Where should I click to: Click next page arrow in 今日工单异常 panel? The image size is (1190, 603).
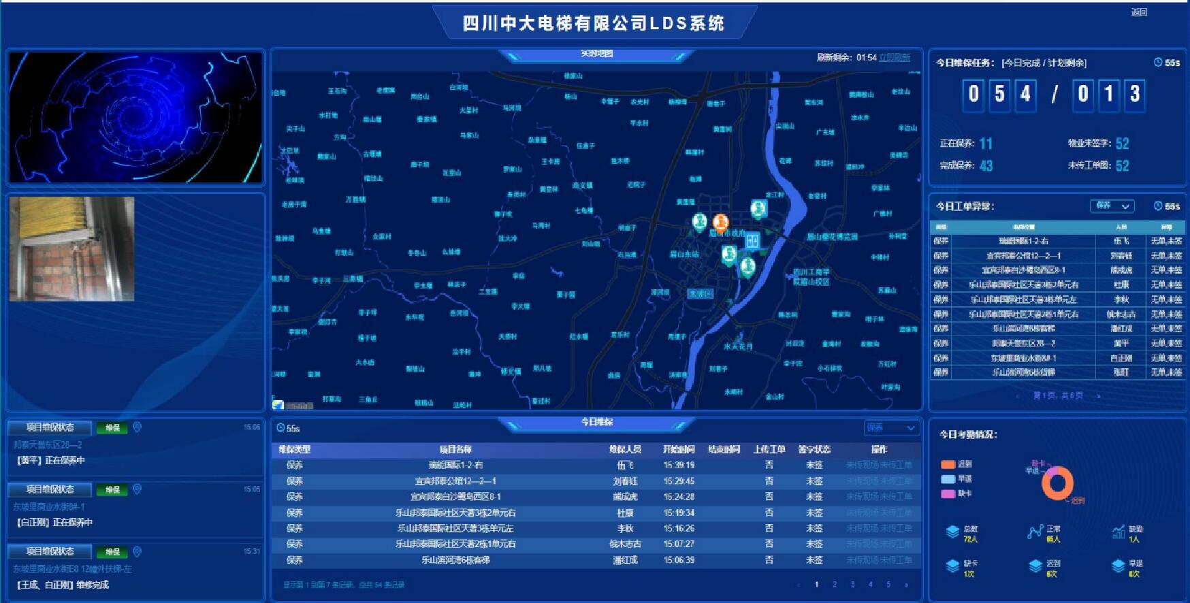click(1098, 395)
